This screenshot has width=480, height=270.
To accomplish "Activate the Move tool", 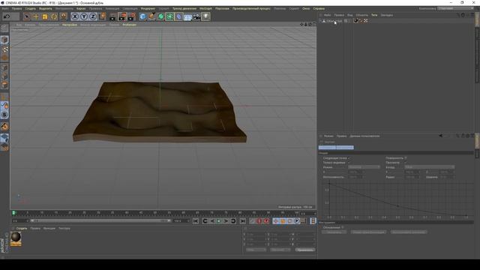I will pos(36,16).
